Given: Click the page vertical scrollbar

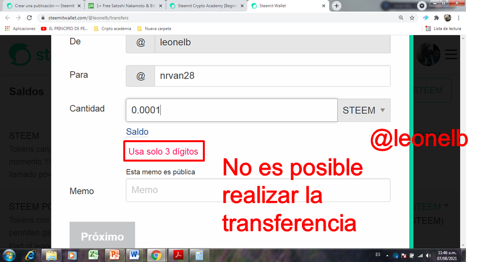Looking at the screenshot, I should tap(463, 142).
